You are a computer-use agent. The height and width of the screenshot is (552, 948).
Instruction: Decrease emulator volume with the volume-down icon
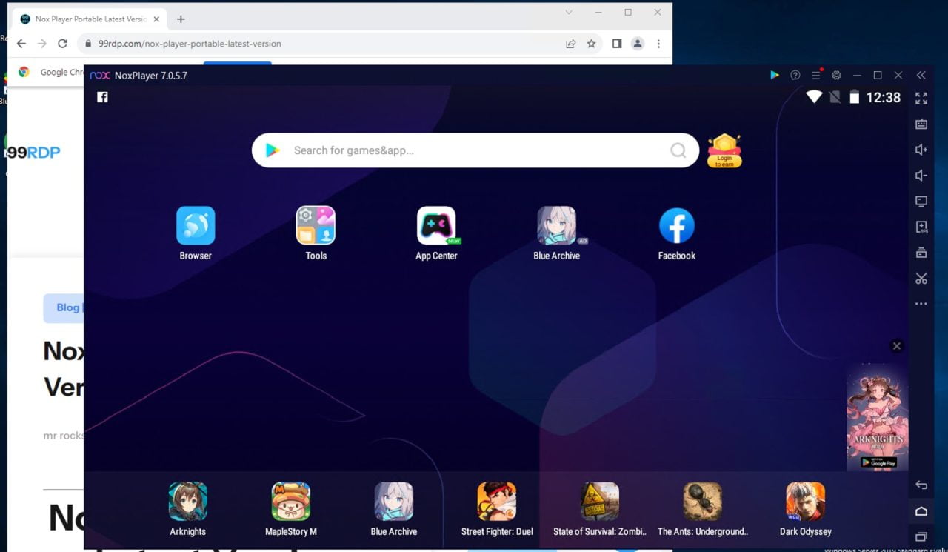921,175
